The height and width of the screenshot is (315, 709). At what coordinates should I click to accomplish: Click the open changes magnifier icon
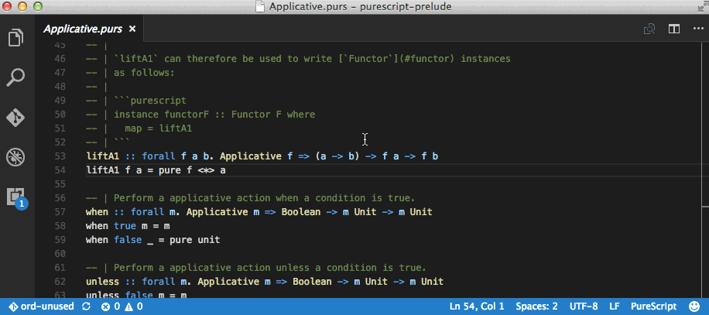pyautogui.click(x=650, y=29)
